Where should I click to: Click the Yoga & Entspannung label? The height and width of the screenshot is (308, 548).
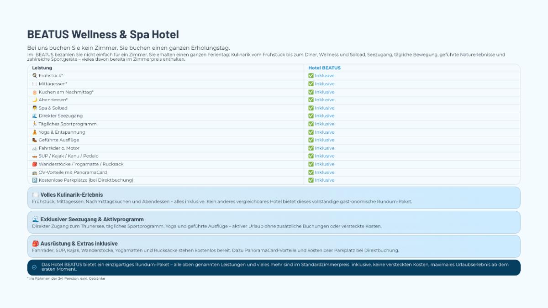(x=62, y=132)
